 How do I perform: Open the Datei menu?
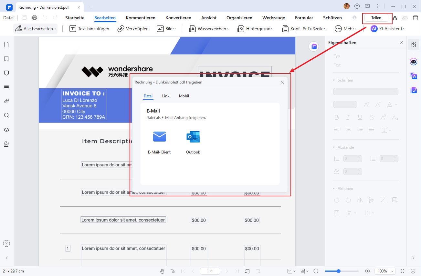coord(8,18)
